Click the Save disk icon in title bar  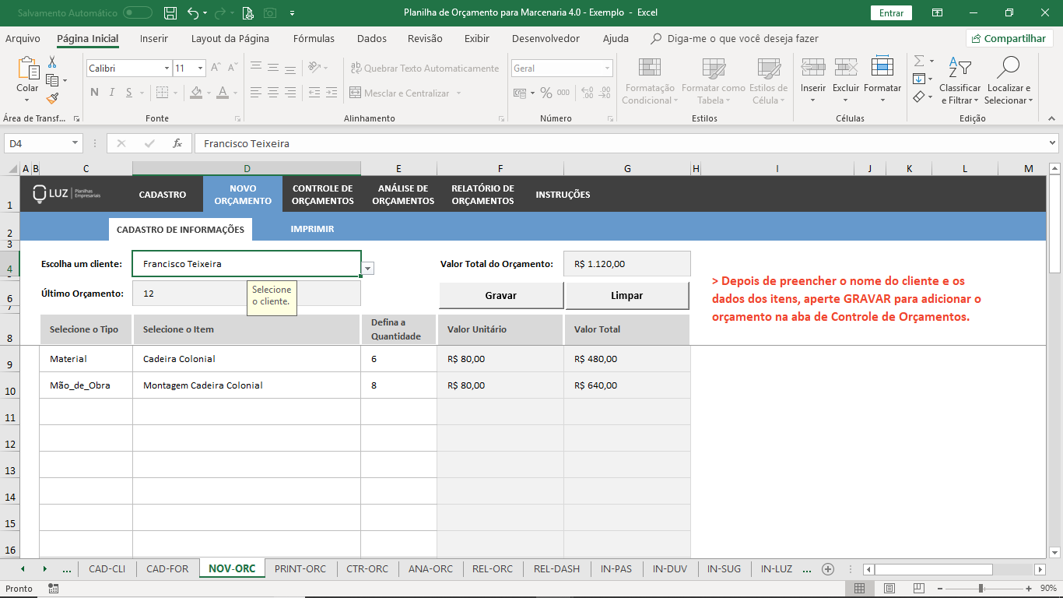[x=170, y=13]
